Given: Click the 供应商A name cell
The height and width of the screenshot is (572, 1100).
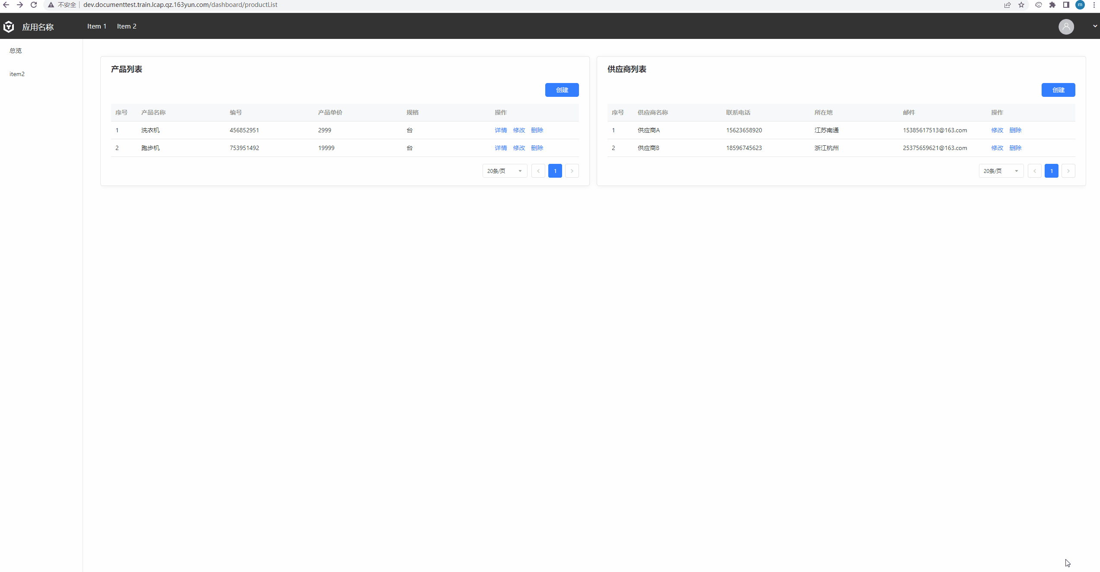Looking at the screenshot, I should (x=649, y=130).
